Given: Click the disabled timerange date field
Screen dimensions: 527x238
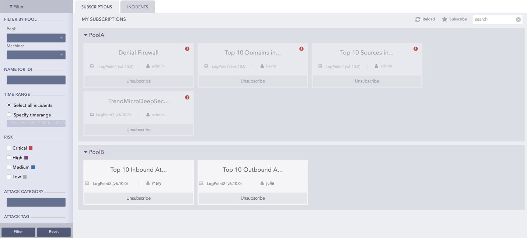Looking at the screenshot, I should point(36,123).
